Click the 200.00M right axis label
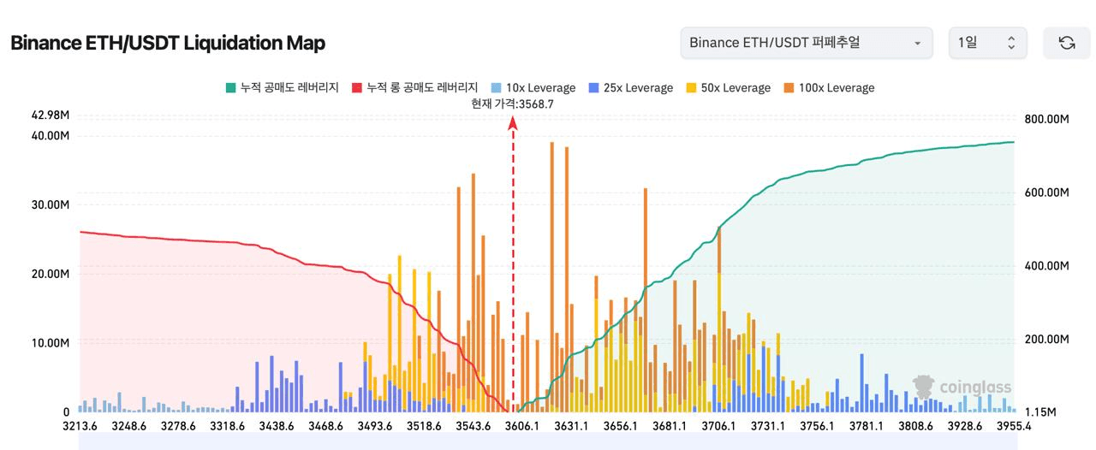 1047,340
